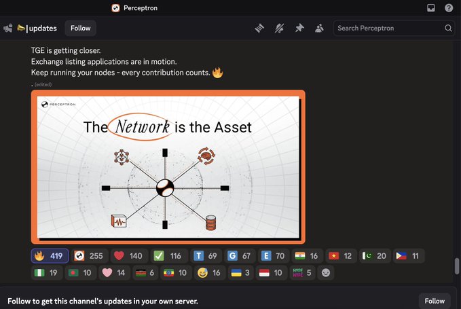The width and height of the screenshot is (461, 309).
Task: Toggle the fire reaction with 419
Action: 50,256
